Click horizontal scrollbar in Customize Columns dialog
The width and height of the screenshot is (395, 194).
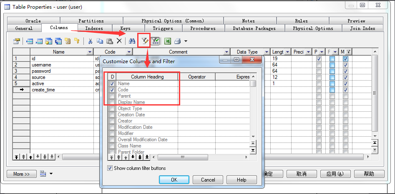tap(183, 157)
